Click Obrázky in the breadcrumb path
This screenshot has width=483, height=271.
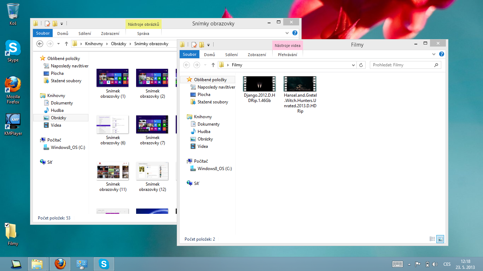coord(118,44)
